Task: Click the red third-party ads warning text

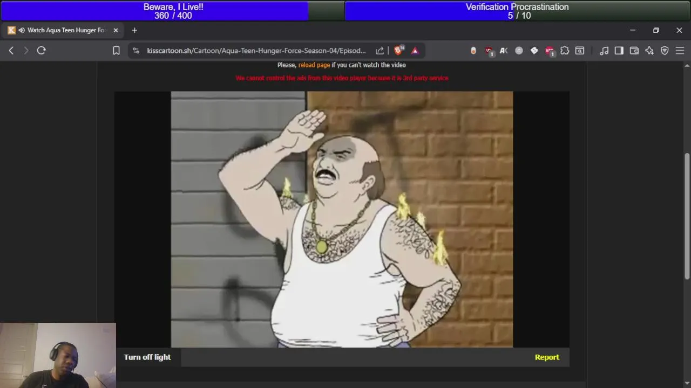Action: click(x=342, y=78)
